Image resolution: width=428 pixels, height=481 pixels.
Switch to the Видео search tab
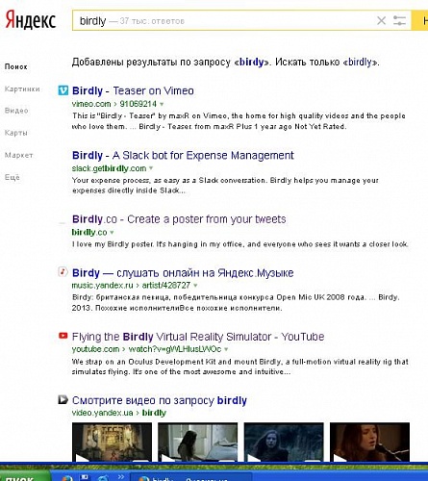coord(16,111)
